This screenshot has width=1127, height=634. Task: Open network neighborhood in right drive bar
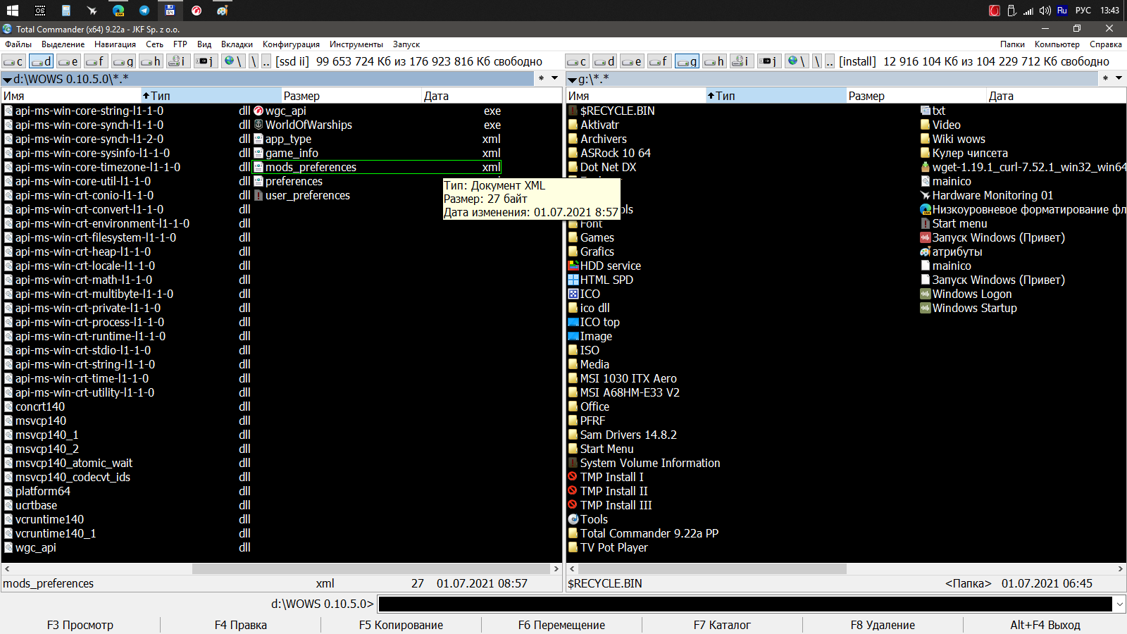click(797, 61)
